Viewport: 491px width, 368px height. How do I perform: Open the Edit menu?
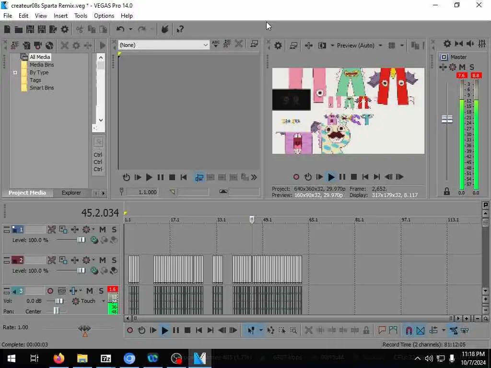click(23, 16)
